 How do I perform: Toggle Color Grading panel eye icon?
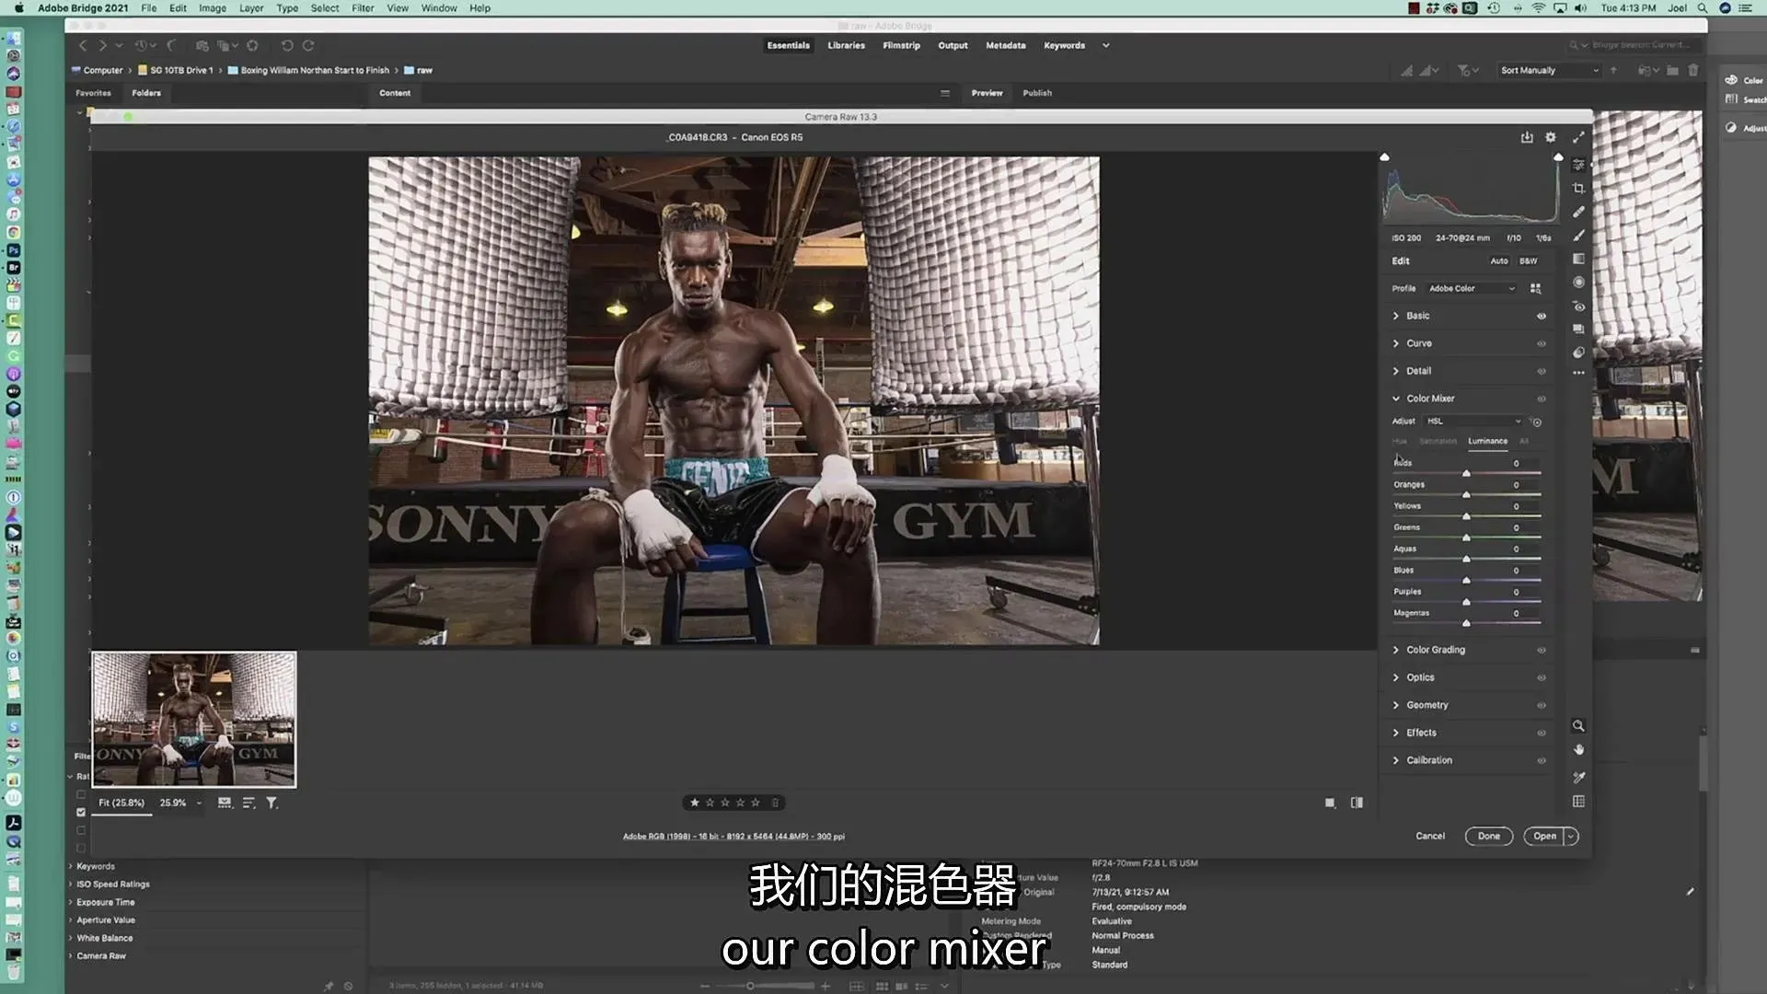pos(1541,650)
